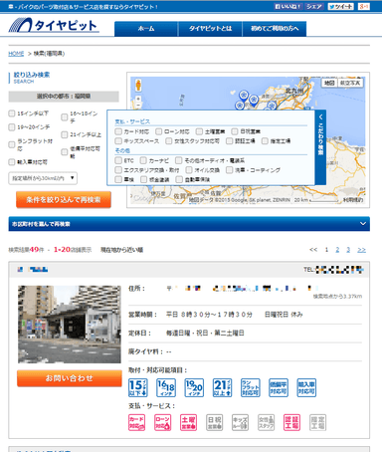Open the map 利用規約 link
The image size is (382, 452).
point(353,200)
